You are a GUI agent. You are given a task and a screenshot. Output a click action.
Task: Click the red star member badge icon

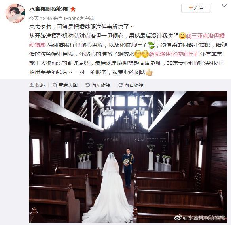click(73, 9)
